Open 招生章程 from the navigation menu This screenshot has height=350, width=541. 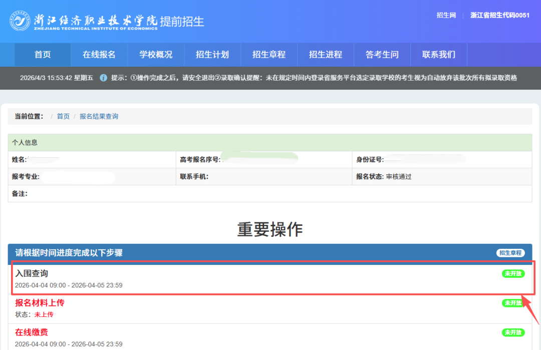[269, 55]
